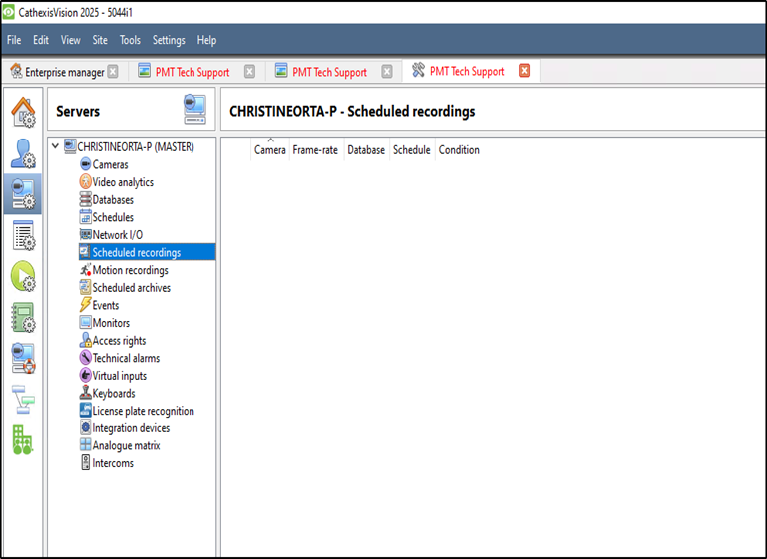767x559 pixels.
Task: Open the Help menu
Action: 206,40
